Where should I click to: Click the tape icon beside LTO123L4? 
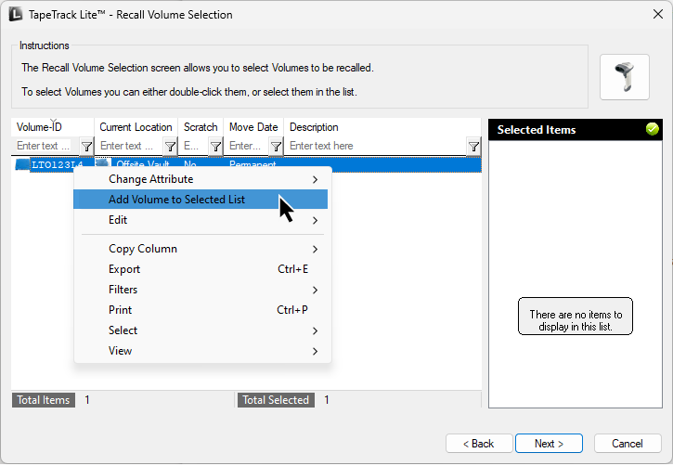tap(22, 164)
